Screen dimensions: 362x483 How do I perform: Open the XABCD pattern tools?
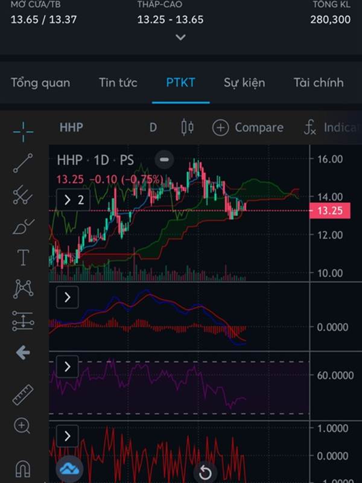23,289
